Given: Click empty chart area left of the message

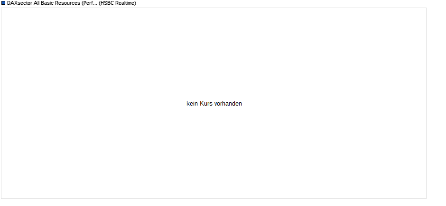Looking at the screenshot, I should coord(94,104).
